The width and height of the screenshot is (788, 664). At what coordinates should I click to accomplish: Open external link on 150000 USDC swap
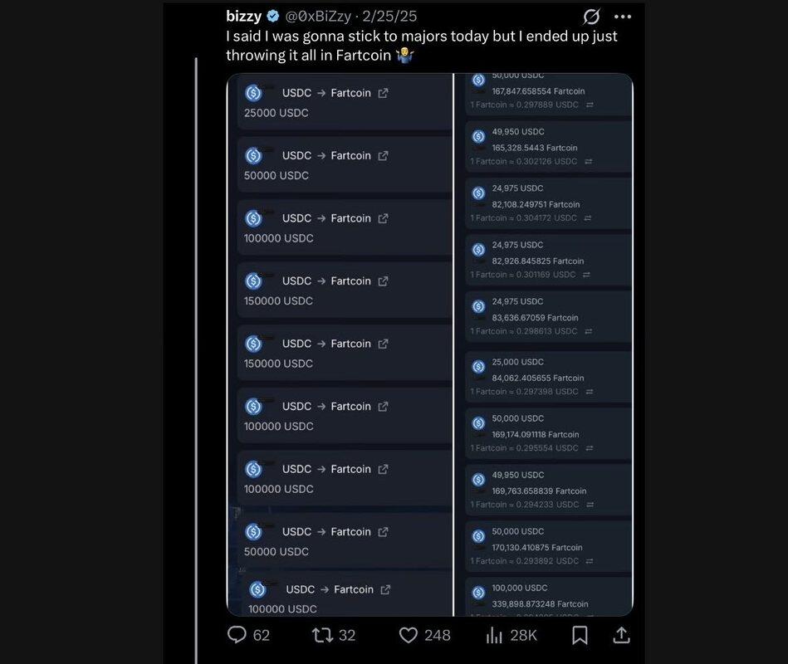[383, 281]
